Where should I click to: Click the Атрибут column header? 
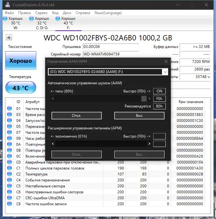coord(32,102)
